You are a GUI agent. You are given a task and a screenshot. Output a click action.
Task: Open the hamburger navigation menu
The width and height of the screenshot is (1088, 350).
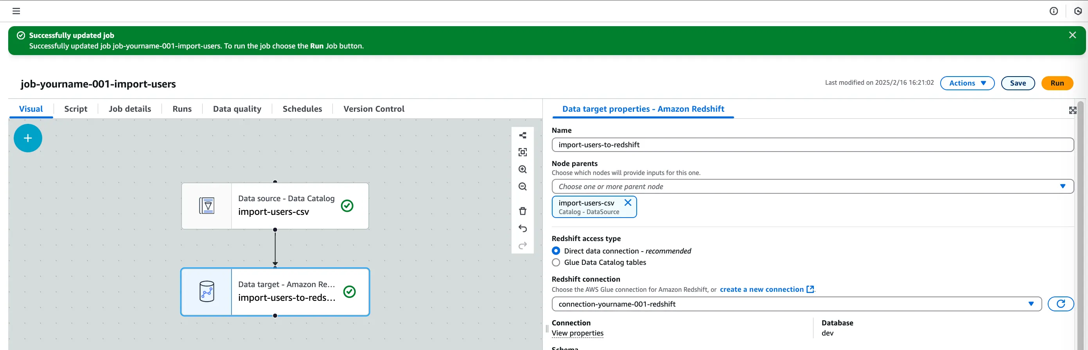[16, 11]
